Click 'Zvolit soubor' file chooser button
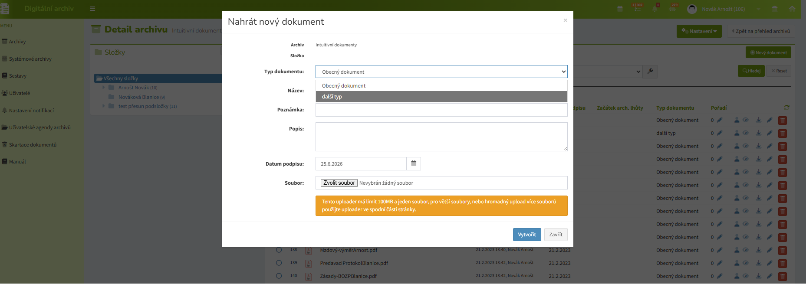The image size is (806, 284). pos(339,183)
